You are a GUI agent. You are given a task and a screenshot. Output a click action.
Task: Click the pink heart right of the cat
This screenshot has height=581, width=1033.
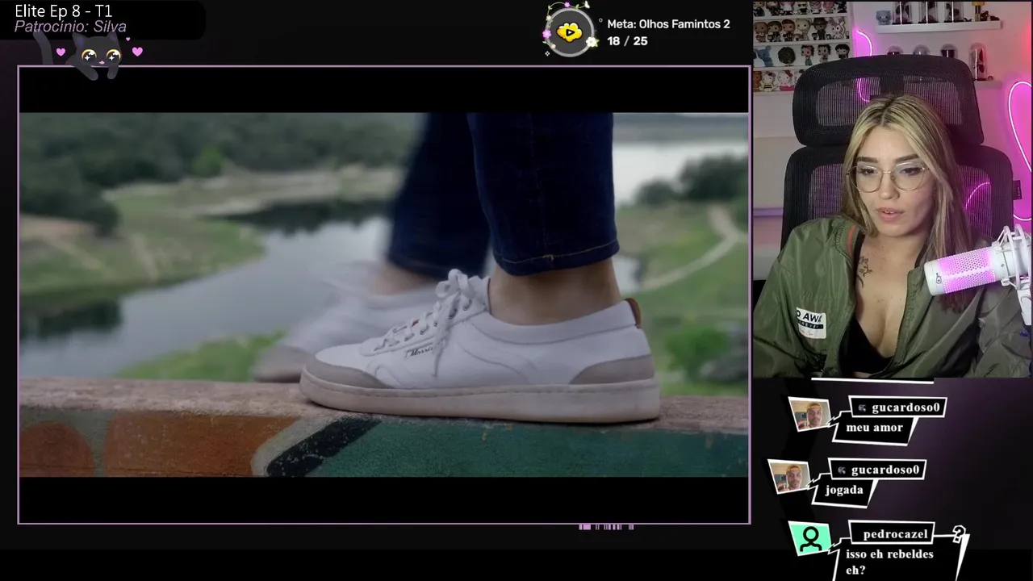coord(137,52)
